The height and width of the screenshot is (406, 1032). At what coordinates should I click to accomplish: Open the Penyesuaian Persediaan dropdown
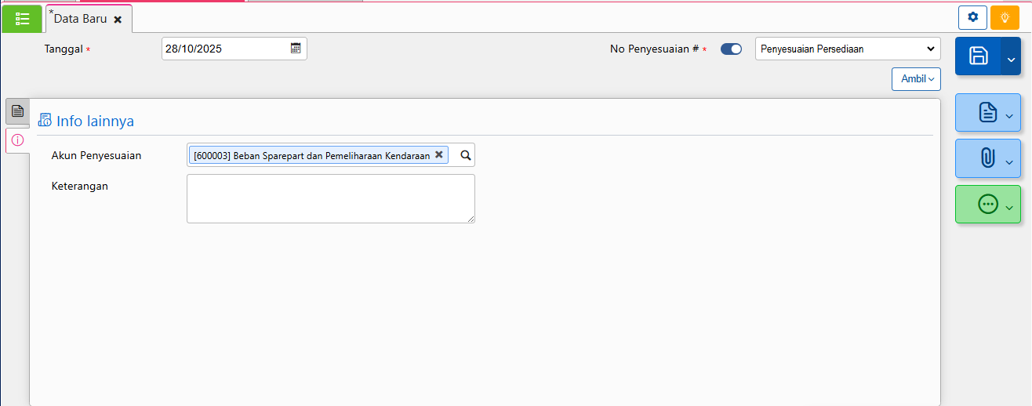pos(848,49)
